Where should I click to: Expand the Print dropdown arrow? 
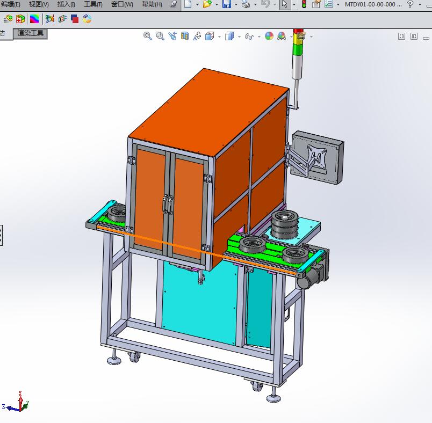point(255,4)
